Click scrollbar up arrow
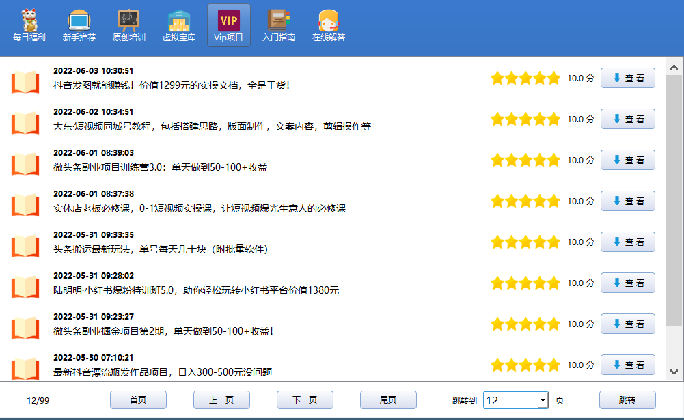The height and width of the screenshot is (420, 684). [x=674, y=67]
